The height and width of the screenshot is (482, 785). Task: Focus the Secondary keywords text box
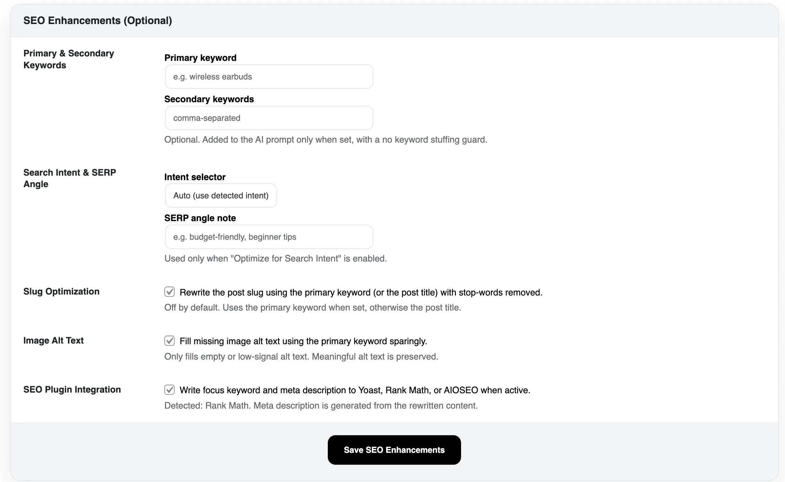269,118
